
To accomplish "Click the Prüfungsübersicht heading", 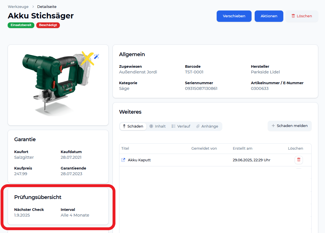I will [x=38, y=197].
